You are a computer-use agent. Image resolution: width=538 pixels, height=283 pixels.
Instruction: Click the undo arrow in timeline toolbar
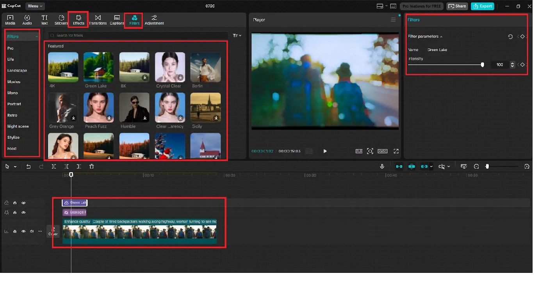[x=29, y=167]
